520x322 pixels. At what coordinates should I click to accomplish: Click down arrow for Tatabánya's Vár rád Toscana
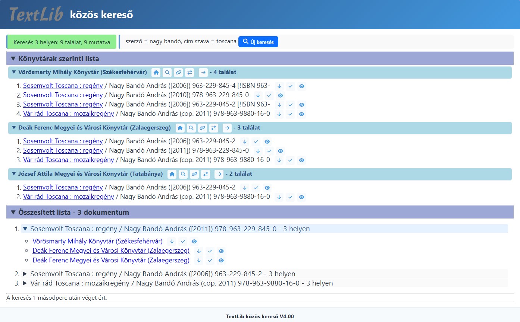pyautogui.click(x=279, y=197)
